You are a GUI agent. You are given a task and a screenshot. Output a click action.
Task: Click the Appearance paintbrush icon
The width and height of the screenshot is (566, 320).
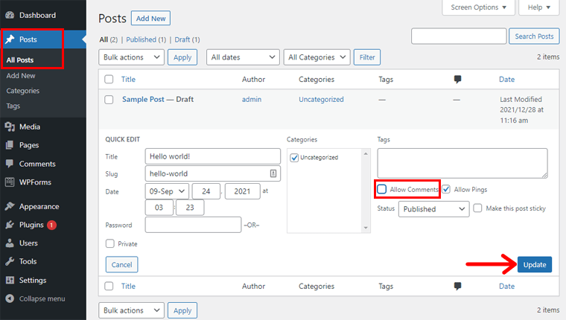coord(9,207)
